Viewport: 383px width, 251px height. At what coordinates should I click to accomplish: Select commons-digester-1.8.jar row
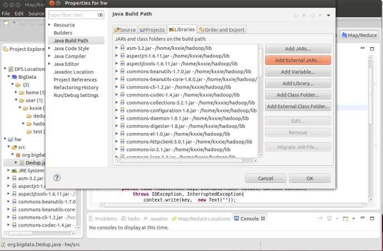point(185,126)
